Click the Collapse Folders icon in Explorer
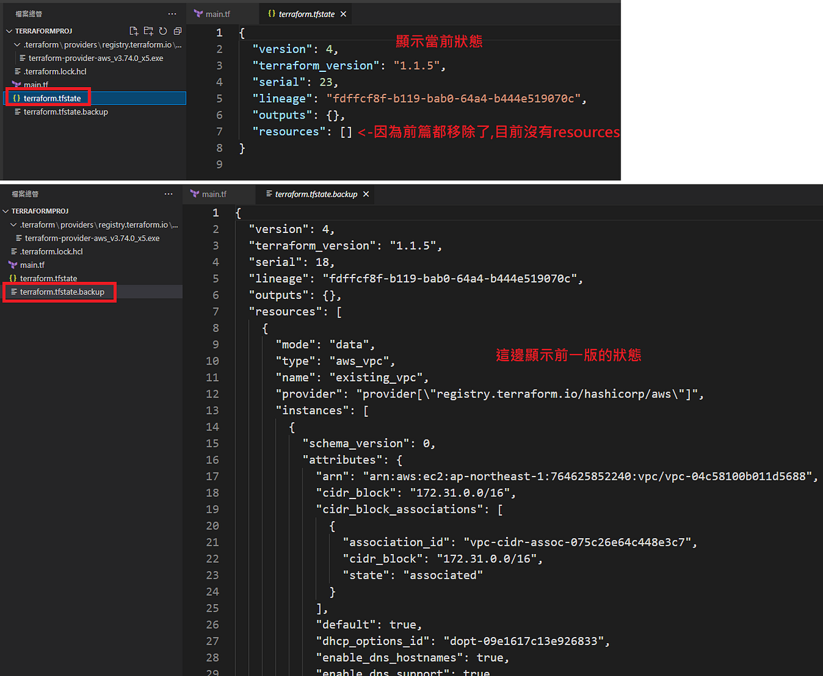Viewport: 823px width, 676px height. tap(177, 32)
